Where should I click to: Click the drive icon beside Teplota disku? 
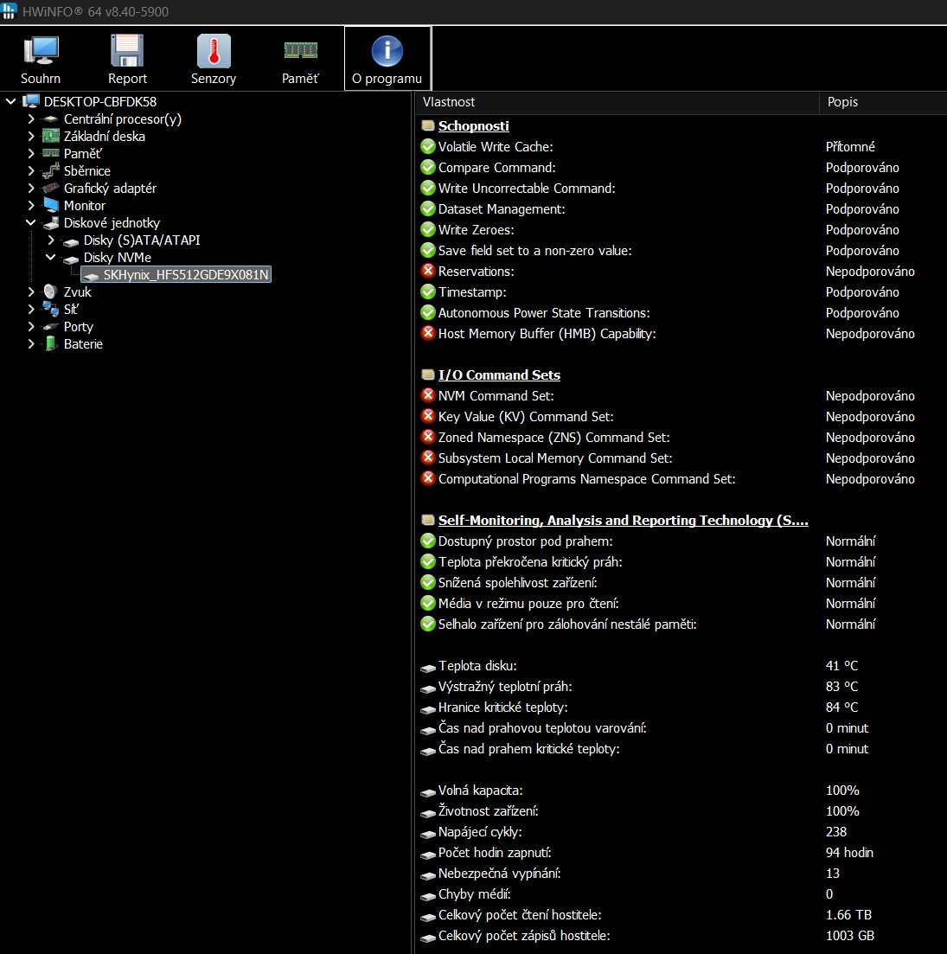click(x=427, y=667)
